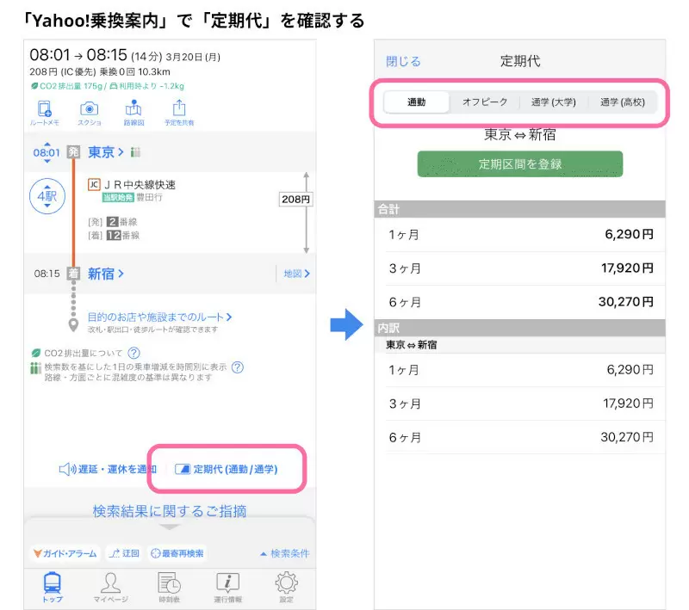The image size is (689, 610).
Task: Tap the green CO2排出量 175g line
Action: pos(107,86)
